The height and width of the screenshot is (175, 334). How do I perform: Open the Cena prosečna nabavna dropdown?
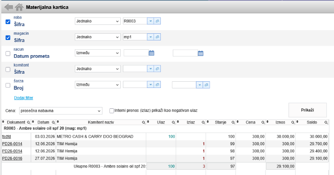(61, 111)
